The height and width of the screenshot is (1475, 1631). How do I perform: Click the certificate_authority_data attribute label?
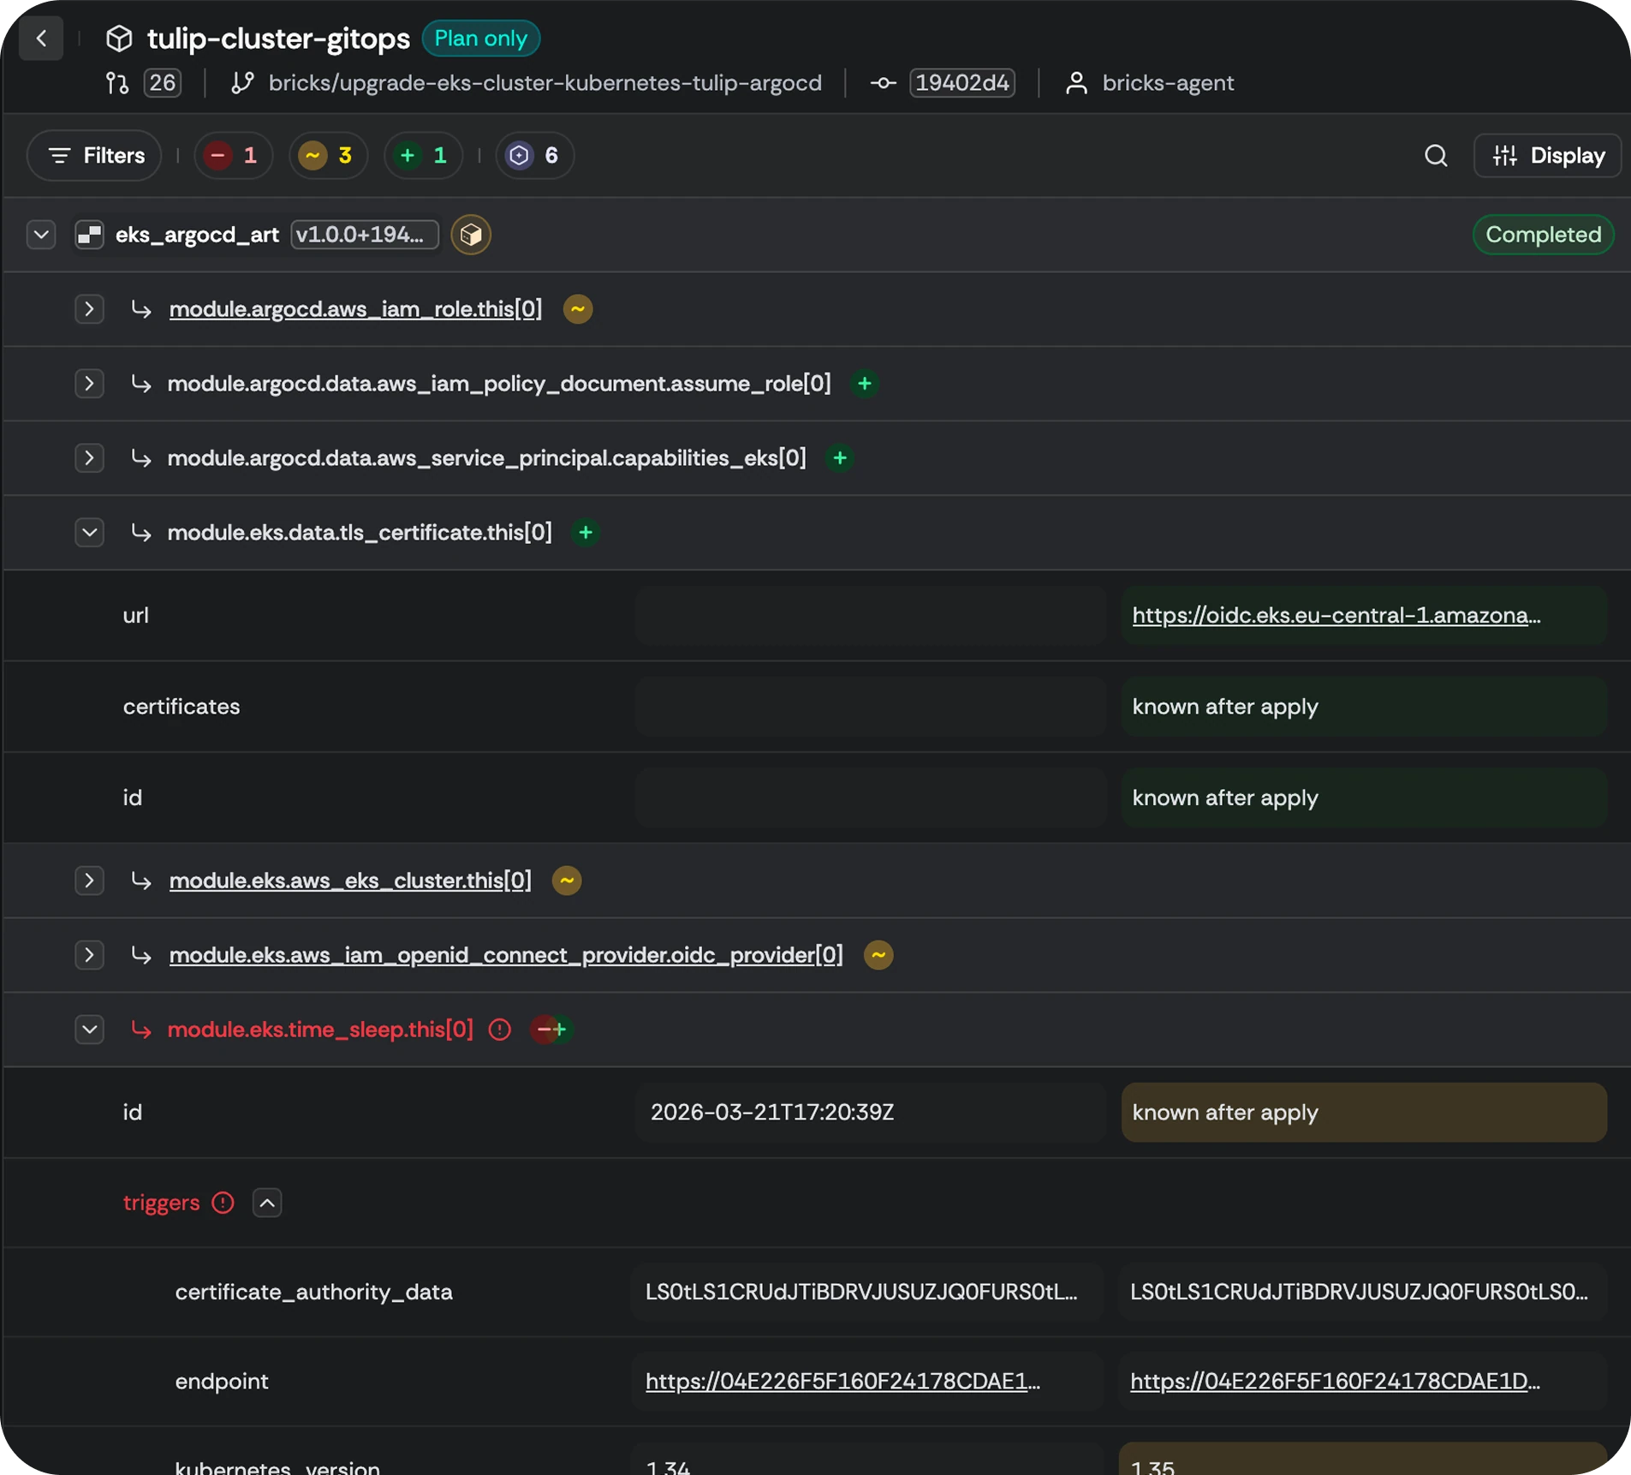point(313,1292)
